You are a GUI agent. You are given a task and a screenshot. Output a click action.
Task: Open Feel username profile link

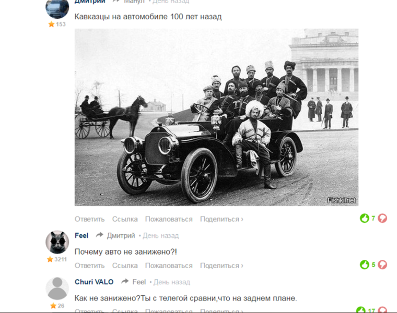[81, 235]
